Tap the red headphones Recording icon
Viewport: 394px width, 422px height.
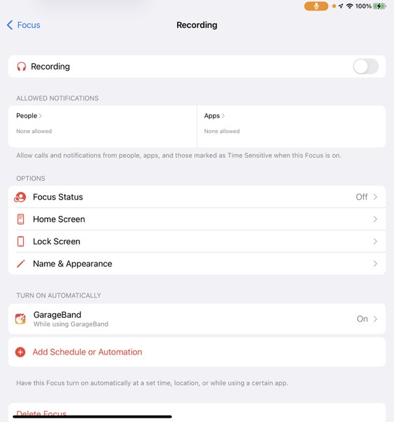point(22,67)
